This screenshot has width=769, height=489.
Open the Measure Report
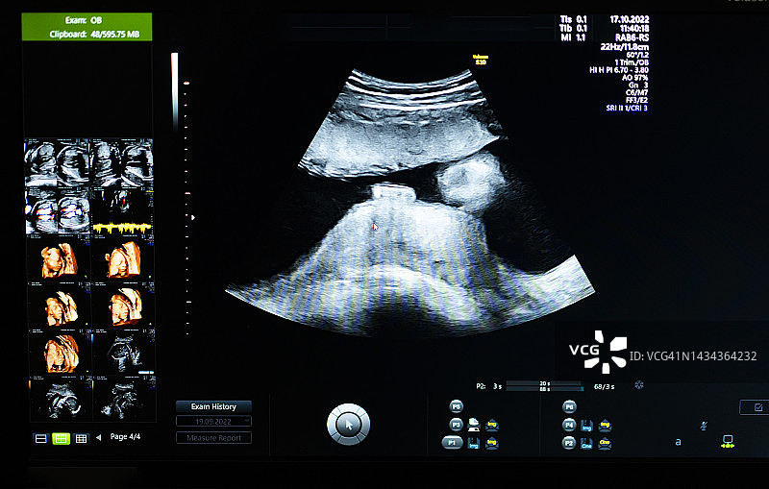(213, 438)
